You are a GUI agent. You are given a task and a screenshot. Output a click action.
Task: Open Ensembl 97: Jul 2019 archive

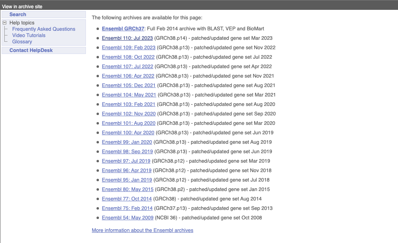(x=126, y=161)
